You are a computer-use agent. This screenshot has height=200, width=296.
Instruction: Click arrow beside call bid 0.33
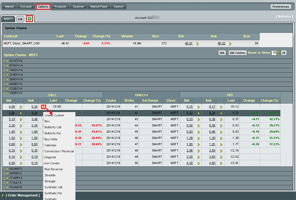pyautogui.click(x=21, y=151)
